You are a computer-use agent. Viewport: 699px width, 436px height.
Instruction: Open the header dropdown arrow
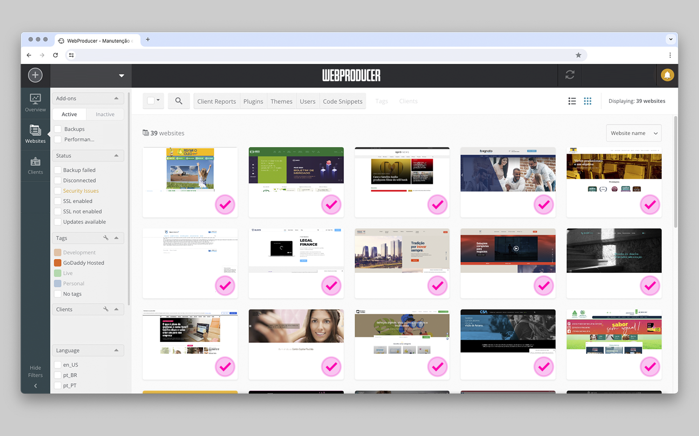point(121,75)
